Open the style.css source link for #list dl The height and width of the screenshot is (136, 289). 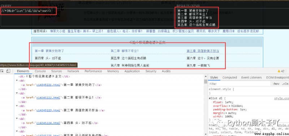281,99
